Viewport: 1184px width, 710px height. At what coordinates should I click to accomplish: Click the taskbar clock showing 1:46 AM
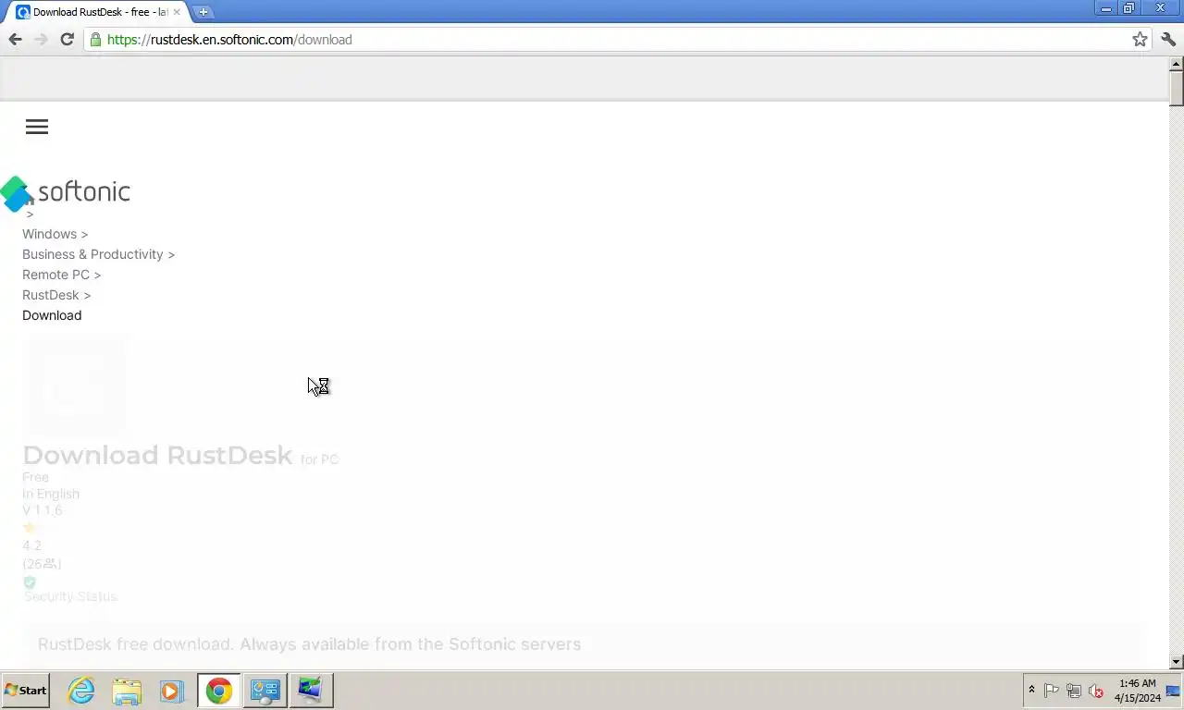[1137, 691]
